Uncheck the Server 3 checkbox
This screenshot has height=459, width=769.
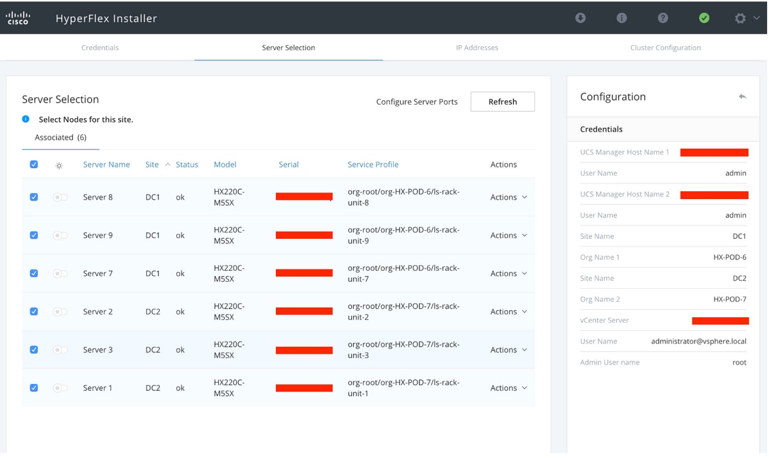34,349
